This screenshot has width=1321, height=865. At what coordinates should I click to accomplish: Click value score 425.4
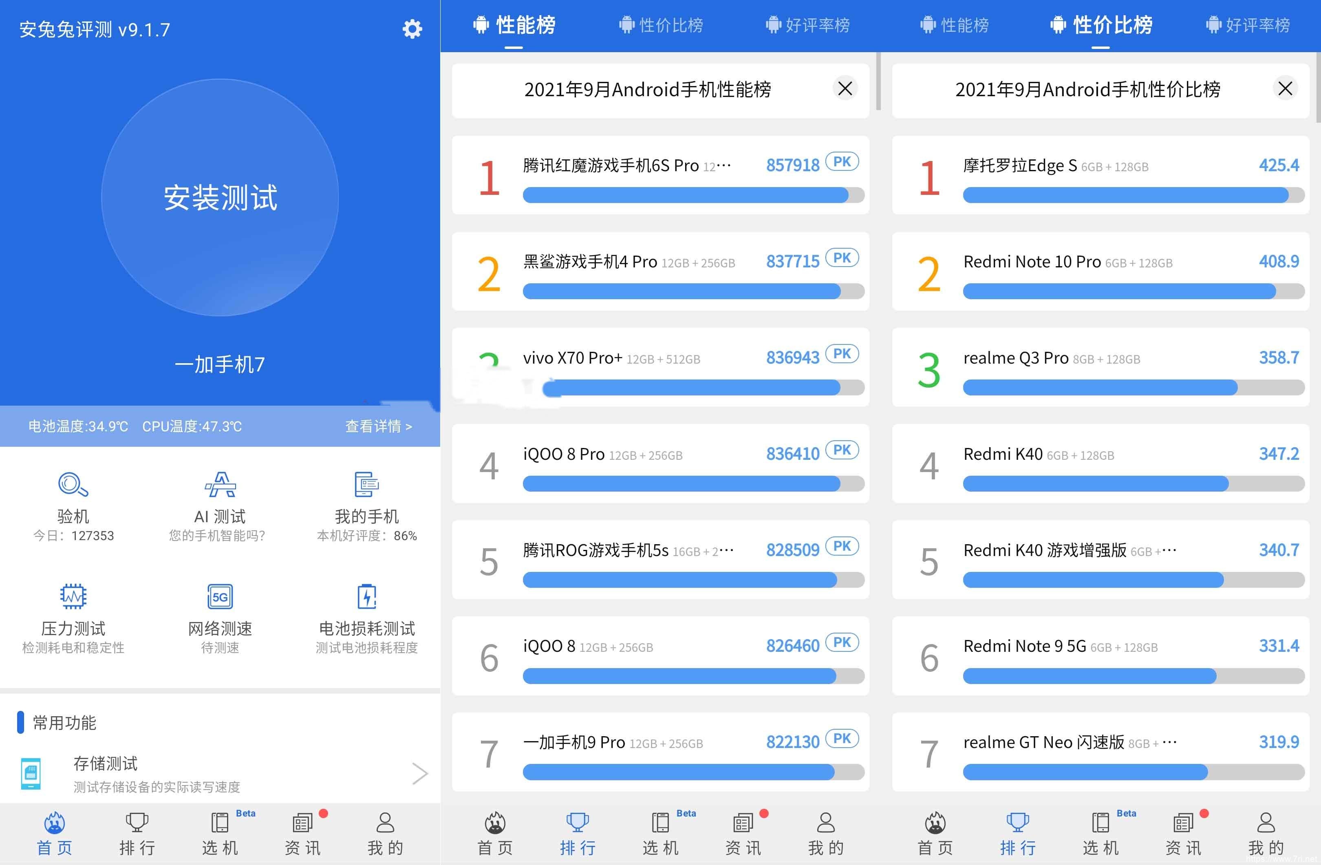click(x=1279, y=165)
